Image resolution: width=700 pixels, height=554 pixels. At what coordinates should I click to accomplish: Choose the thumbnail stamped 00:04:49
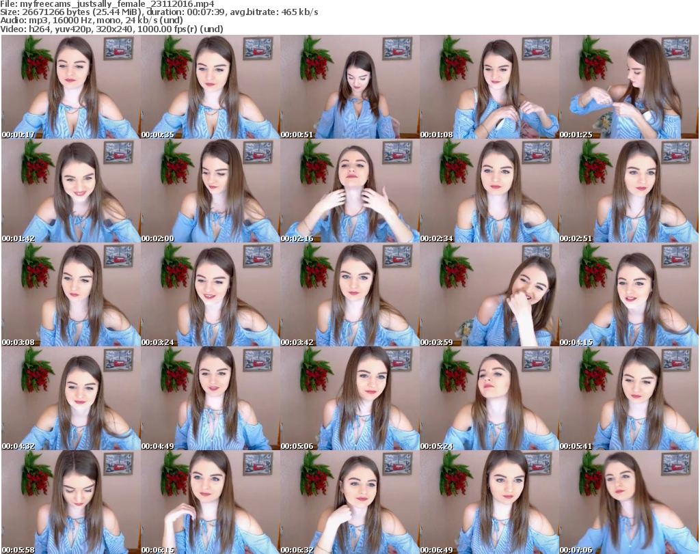(x=211, y=398)
